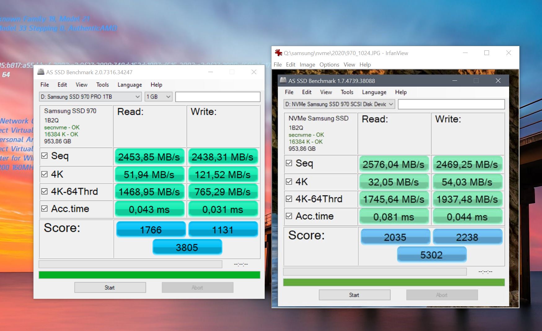Toggle 4K-64Thrd checkbox in AS SSD 2.0
The image size is (542, 331).
point(44,191)
